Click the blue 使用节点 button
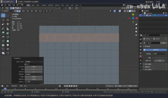The width and height of the screenshot is (168, 98). pyautogui.click(x=155, y=50)
